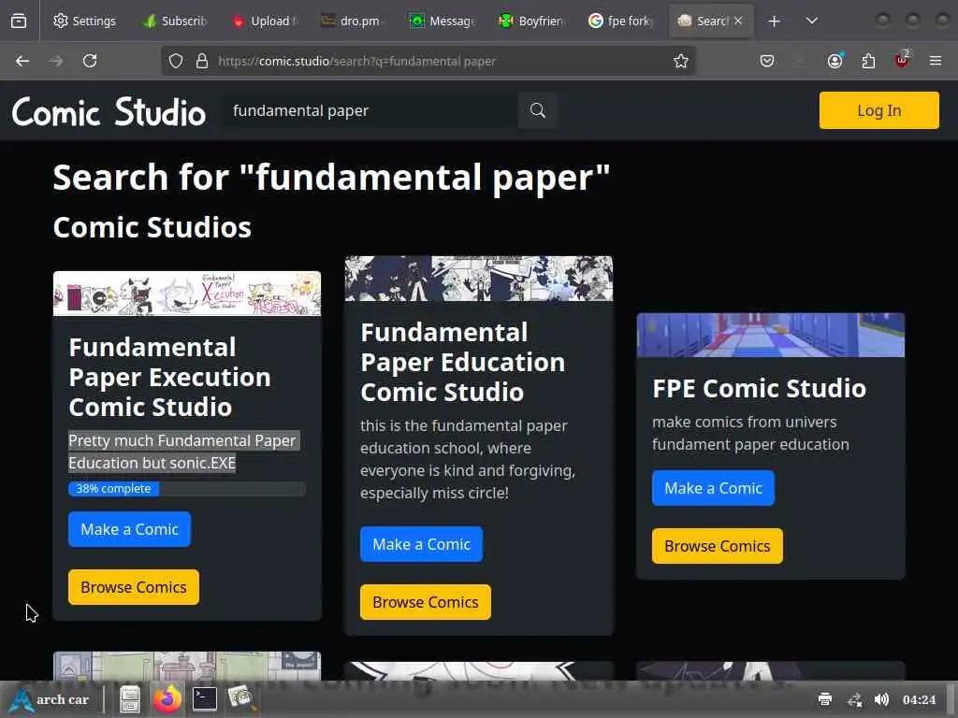958x718 pixels.
Task: Launch terminal from taskbar
Action: (205, 699)
